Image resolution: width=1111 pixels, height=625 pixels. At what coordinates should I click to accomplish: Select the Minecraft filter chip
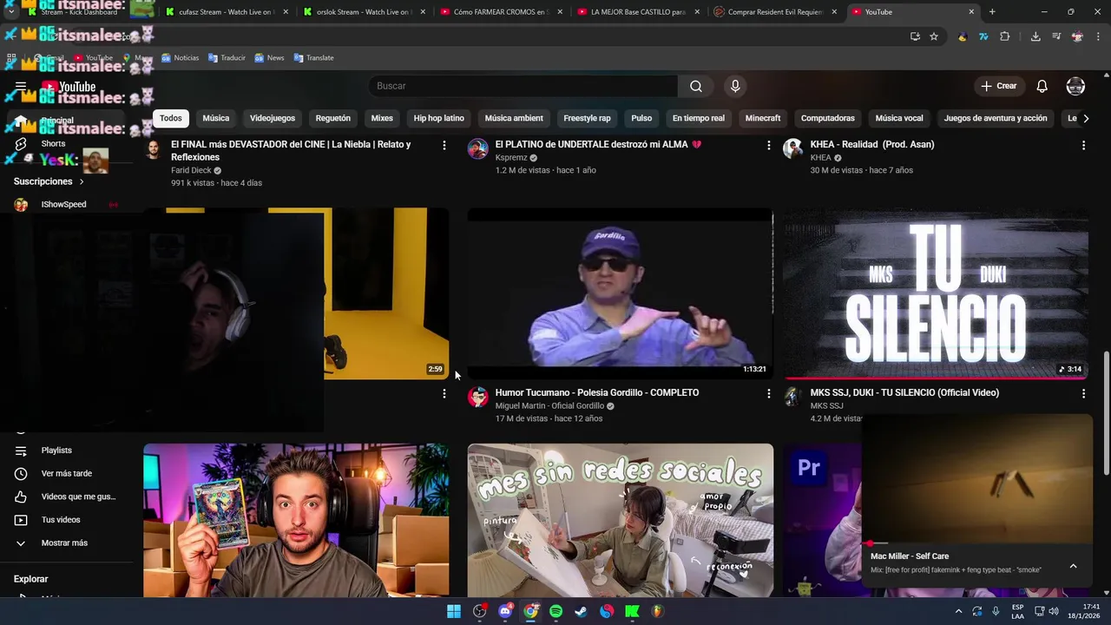coord(763,118)
